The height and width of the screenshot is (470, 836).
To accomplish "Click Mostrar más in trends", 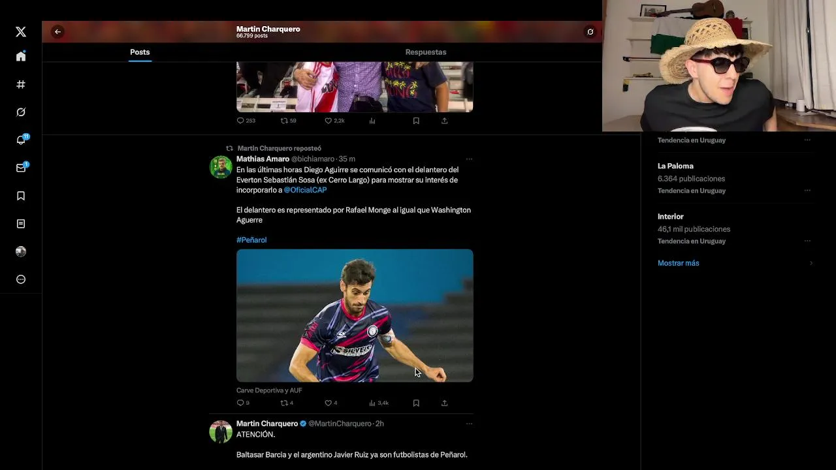I will (678, 263).
